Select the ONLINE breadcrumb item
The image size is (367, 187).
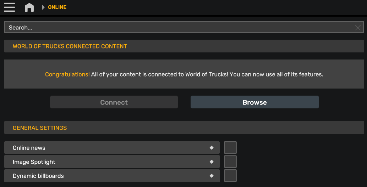coord(57,7)
